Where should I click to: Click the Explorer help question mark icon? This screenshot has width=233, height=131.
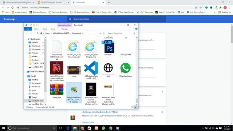[x=137, y=29]
